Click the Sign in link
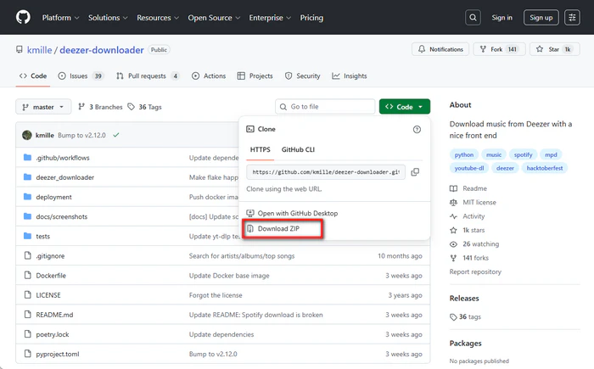Viewport: 594px width, 369px height. 502,18
